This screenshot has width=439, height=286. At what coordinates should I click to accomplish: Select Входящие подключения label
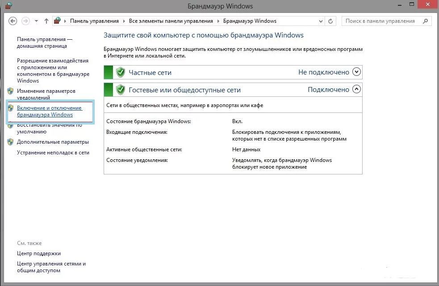point(137,132)
